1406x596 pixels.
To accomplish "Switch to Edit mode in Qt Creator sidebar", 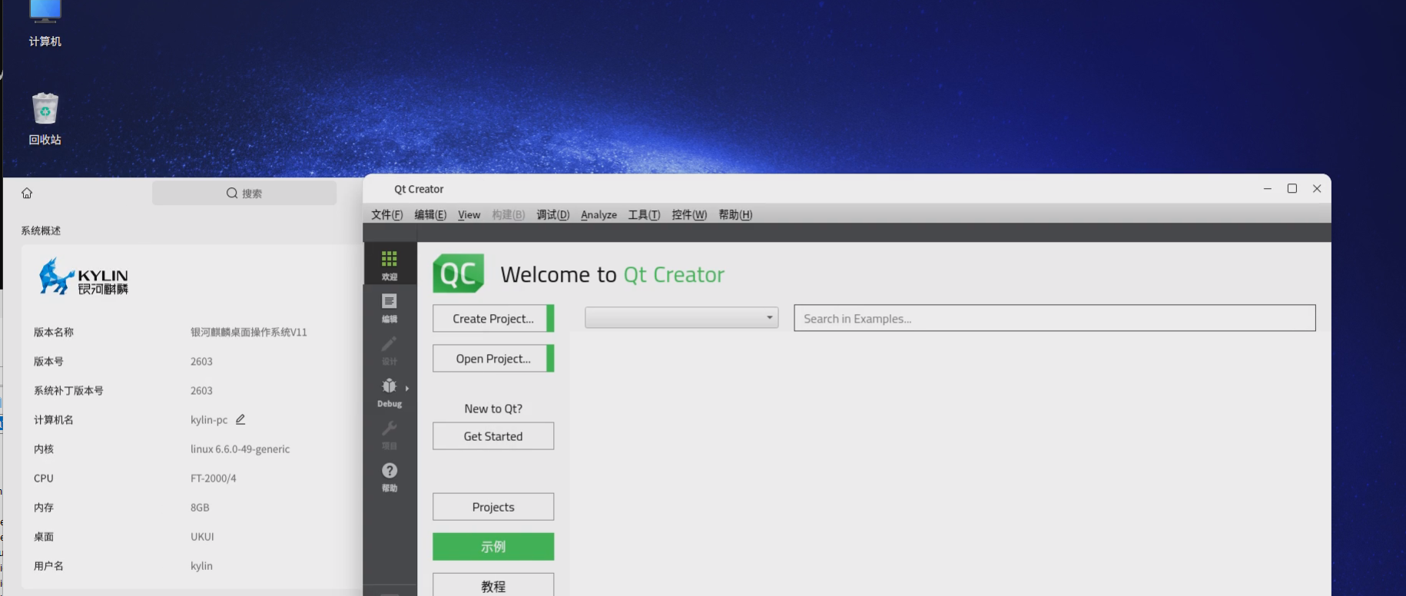I will click(x=390, y=307).
